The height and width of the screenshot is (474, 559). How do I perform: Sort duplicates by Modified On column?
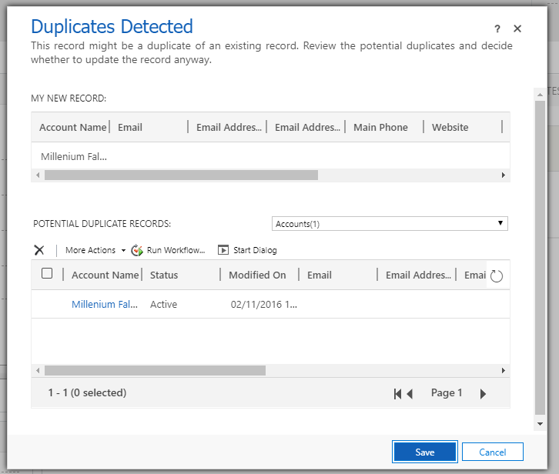257,275
